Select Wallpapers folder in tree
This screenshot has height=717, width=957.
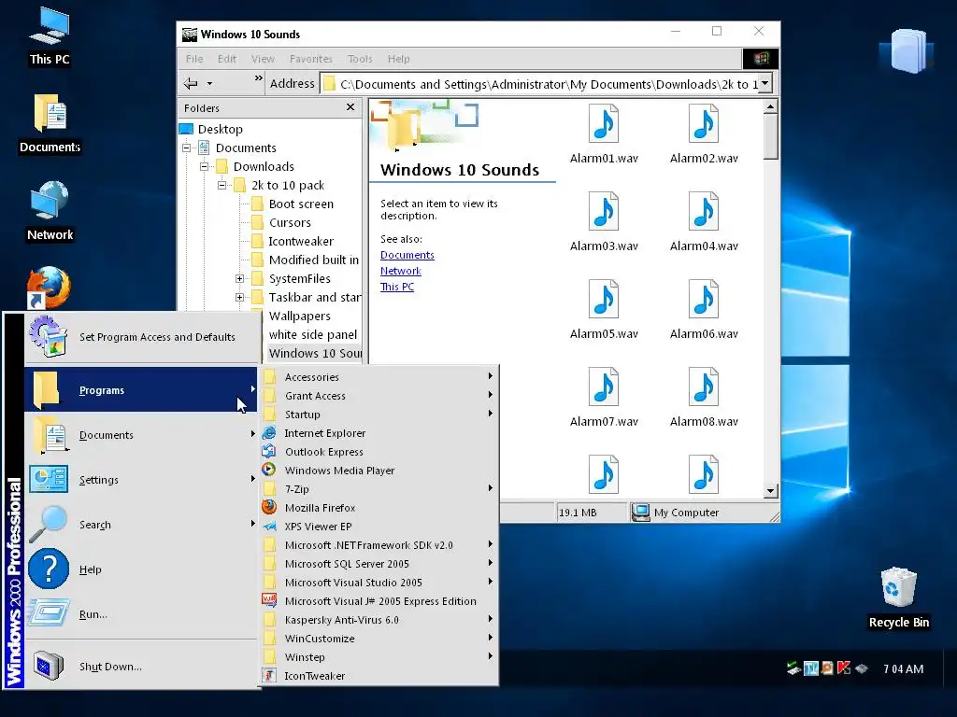pos(299,316)
